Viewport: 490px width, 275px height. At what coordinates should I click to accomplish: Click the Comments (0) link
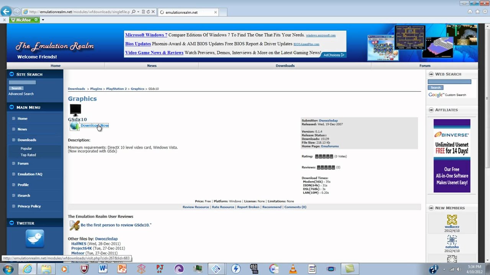295,207
